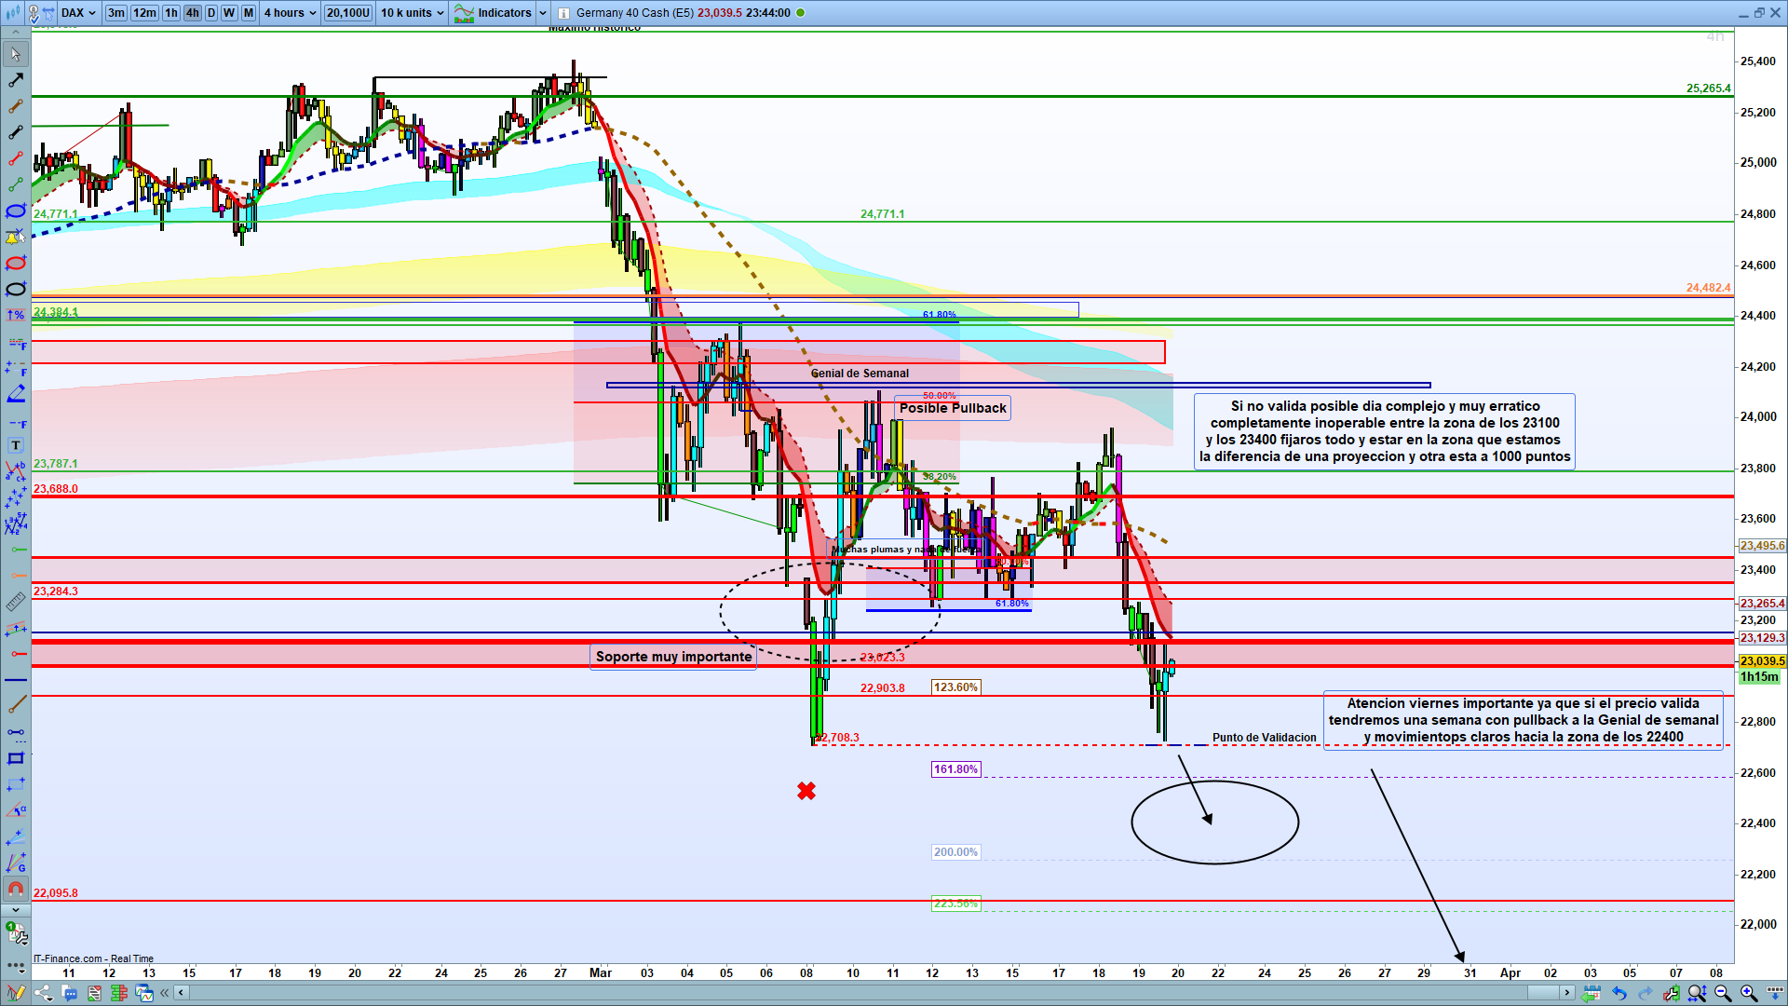Click the horizontal chart scrollbar track
Image resolution: width=1788 pixels, height=1006 pixels.
[x=838, y=993]
